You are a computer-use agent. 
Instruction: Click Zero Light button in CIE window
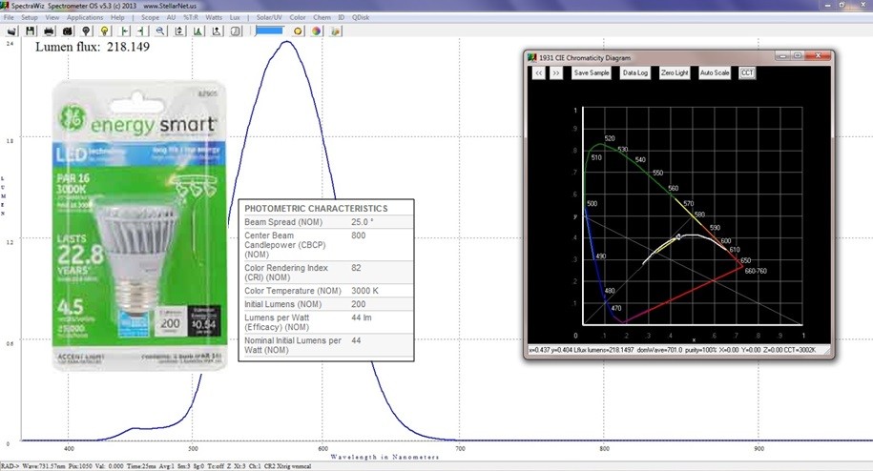(x=675, y=72)
